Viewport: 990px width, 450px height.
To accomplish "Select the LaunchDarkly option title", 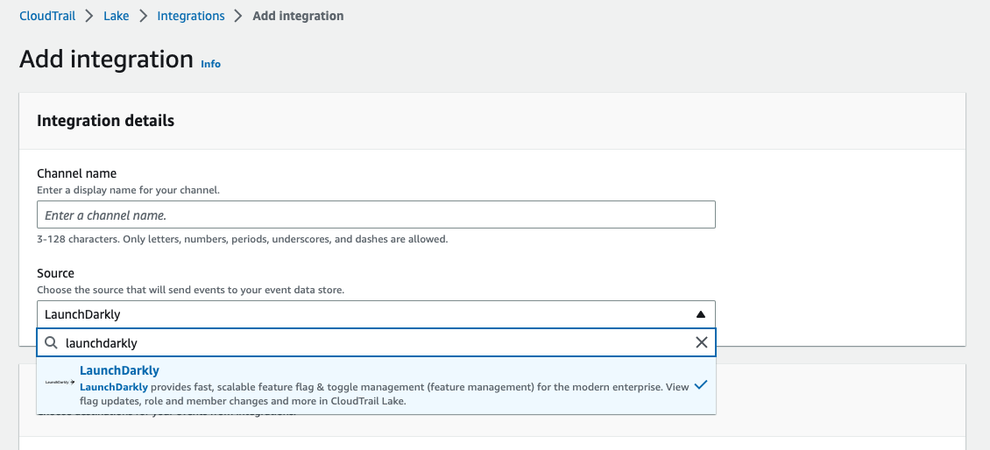I will point(119,370).
